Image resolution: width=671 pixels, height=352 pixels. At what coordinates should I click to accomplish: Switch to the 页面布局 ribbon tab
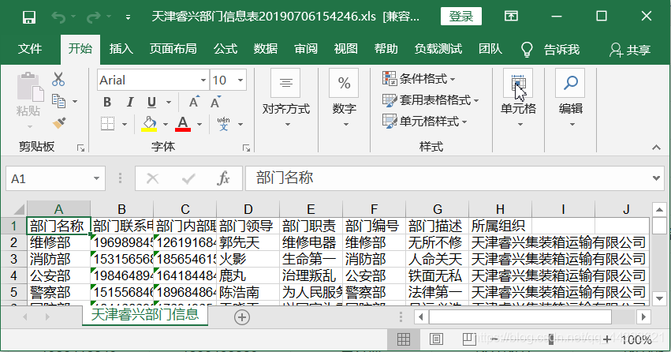coord(173,49)
